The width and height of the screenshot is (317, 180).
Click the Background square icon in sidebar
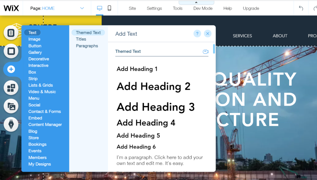11,51
